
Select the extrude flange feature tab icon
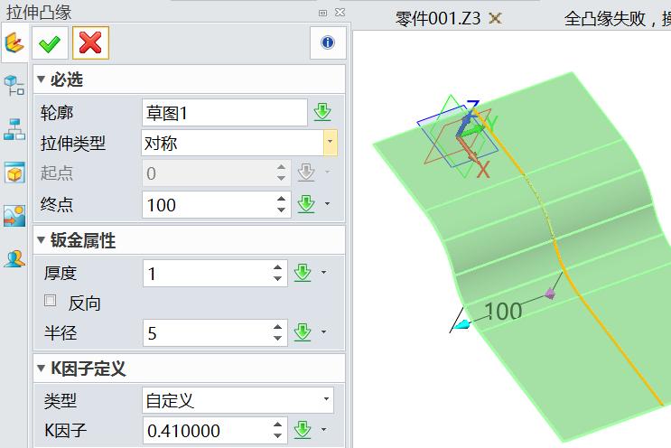coord(14,42)
